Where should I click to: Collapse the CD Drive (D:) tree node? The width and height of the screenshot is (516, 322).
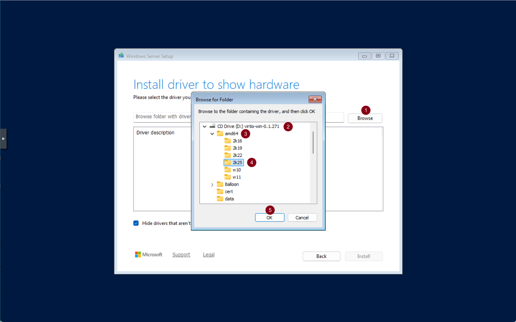pos(204,127)
